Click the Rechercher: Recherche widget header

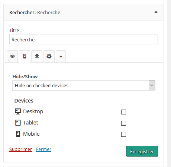(x=84, y=12)
